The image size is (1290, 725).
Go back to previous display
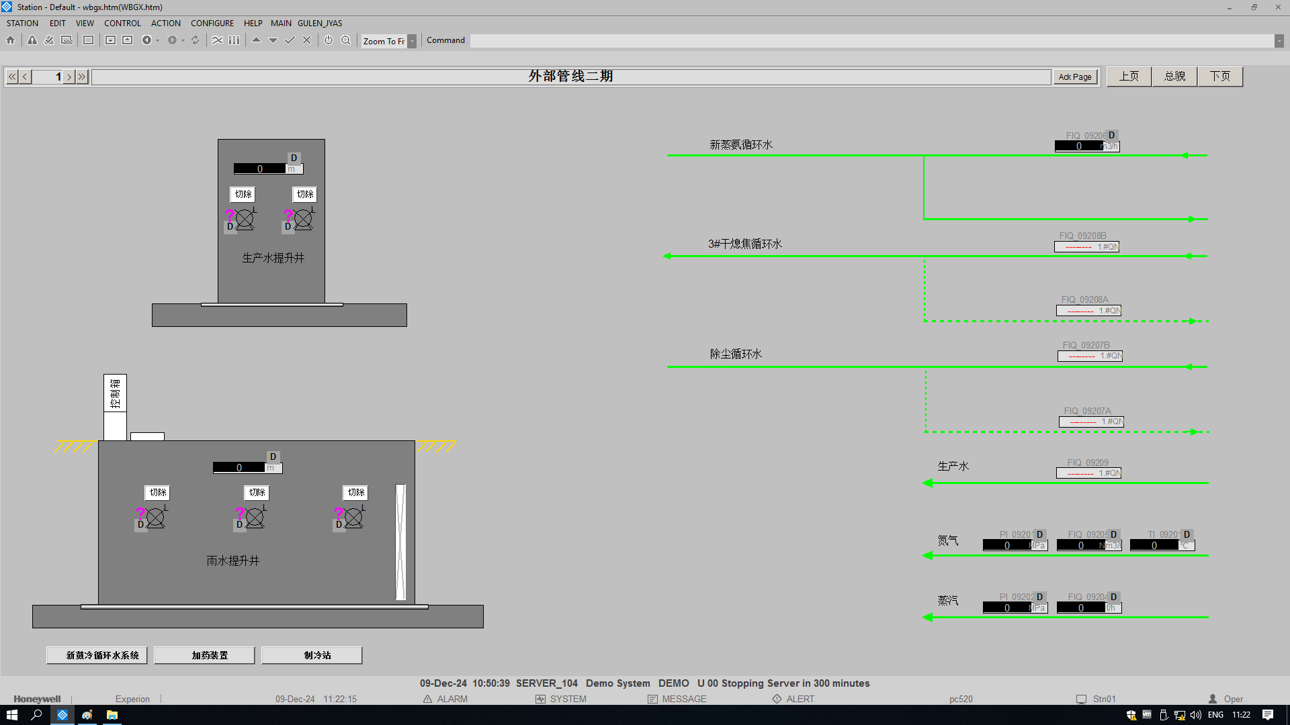(x=146, y=40)
